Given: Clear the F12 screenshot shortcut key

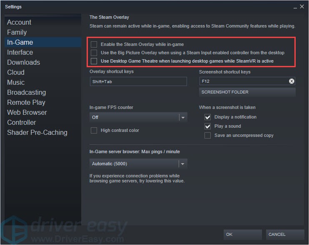Looking at the screenshot, I should [292, 81].
